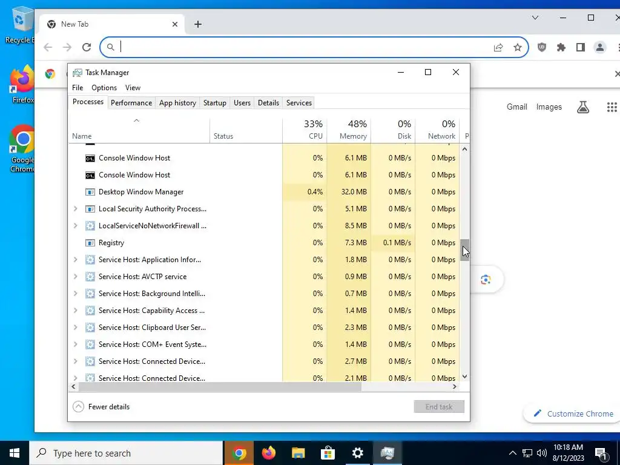This screenshot has width=620, height=465.
Task: Open the Chrome profile avatar
Action: [x=600, y=47]
